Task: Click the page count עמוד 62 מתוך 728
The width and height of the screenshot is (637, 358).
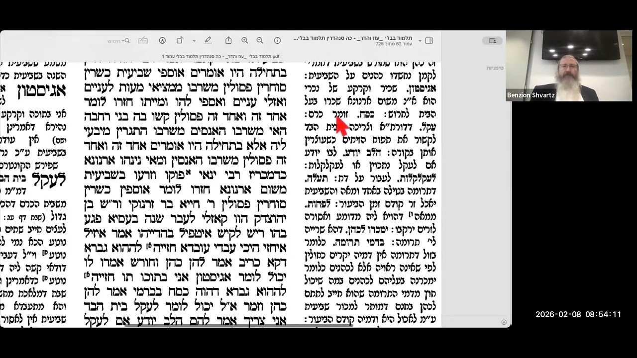Action: point(394,44)
